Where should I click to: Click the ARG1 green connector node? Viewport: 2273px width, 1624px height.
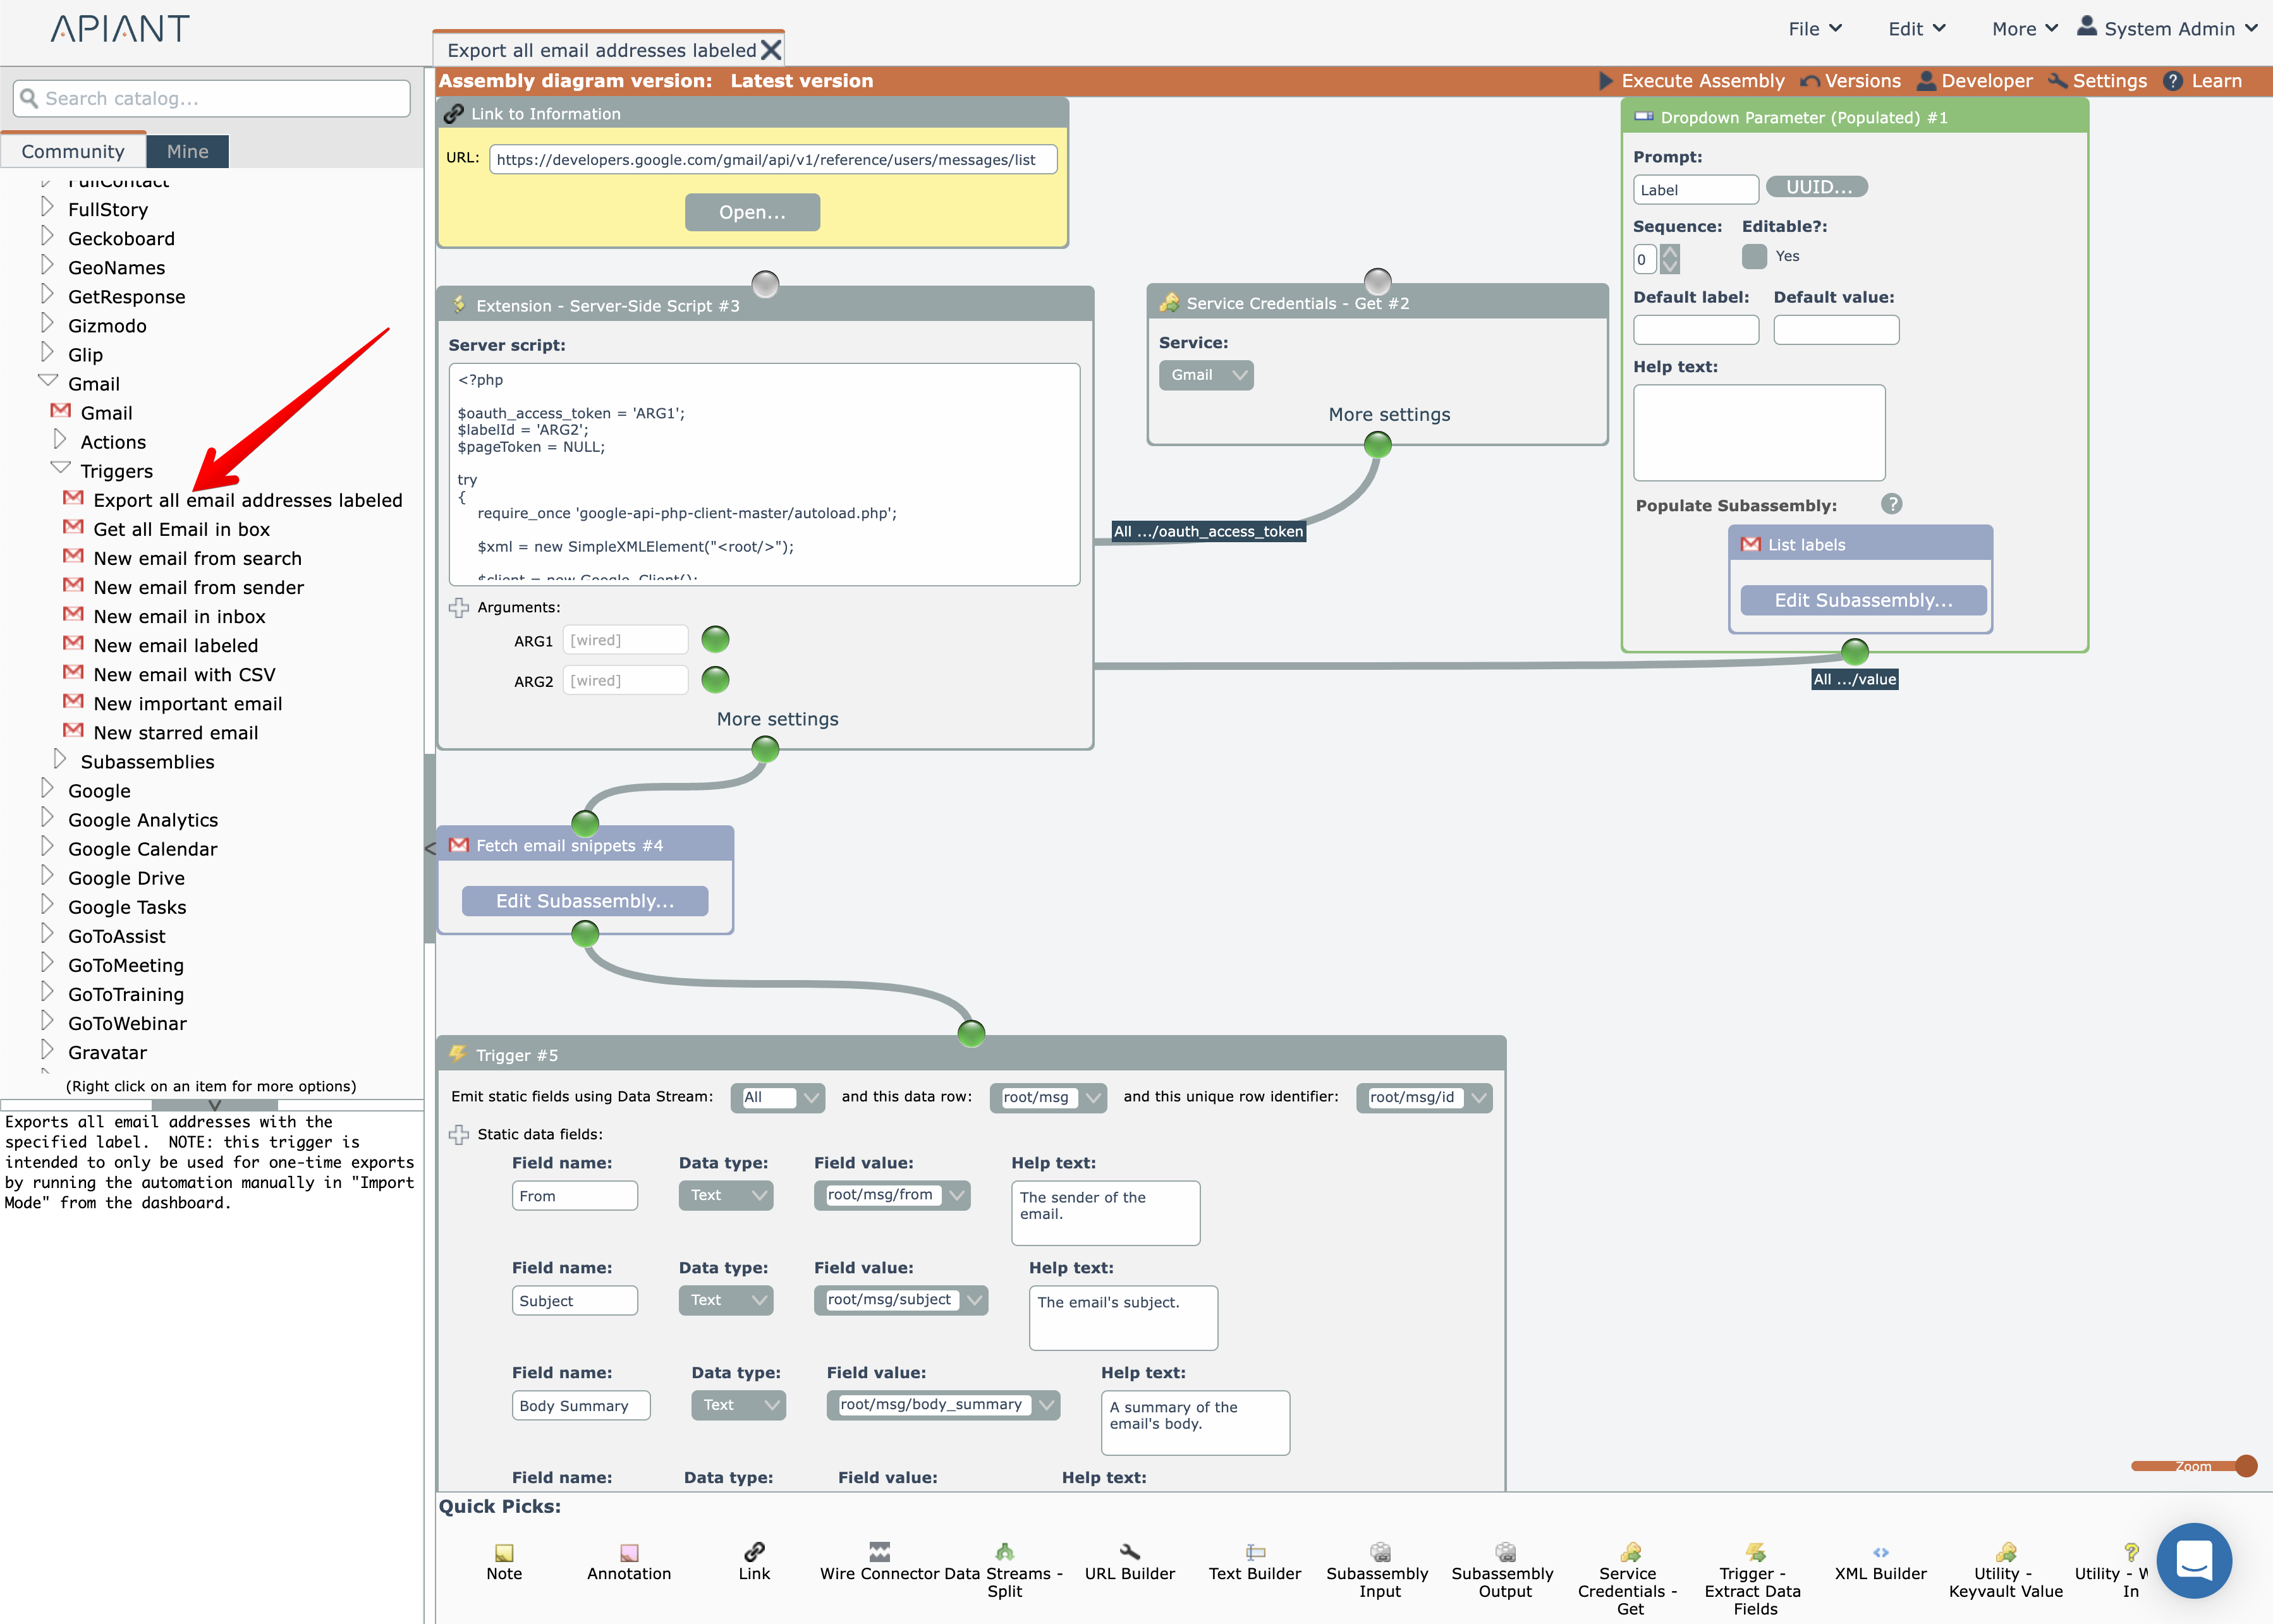(x=715, y=639)
